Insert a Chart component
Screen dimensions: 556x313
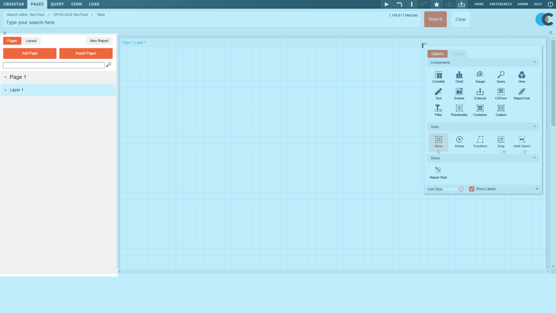click(459, 77)
